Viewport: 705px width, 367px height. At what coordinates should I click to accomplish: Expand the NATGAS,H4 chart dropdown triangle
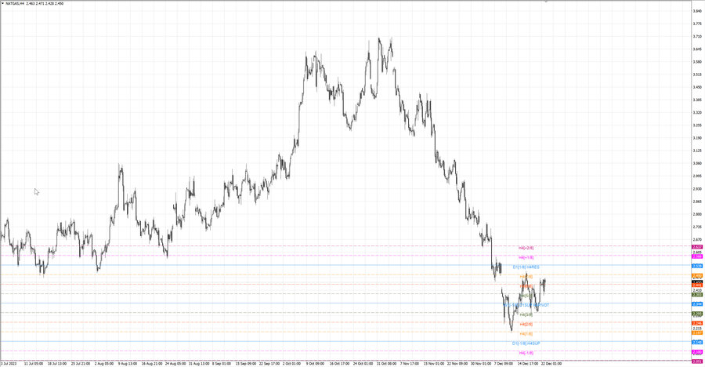[x=2, y=4]
